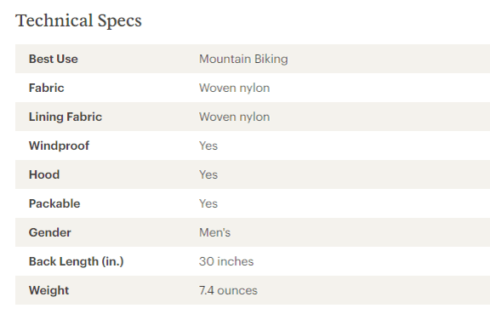Select the Best Use label
490x314 pixels.
pyautogui.click(x=53, y=59)
